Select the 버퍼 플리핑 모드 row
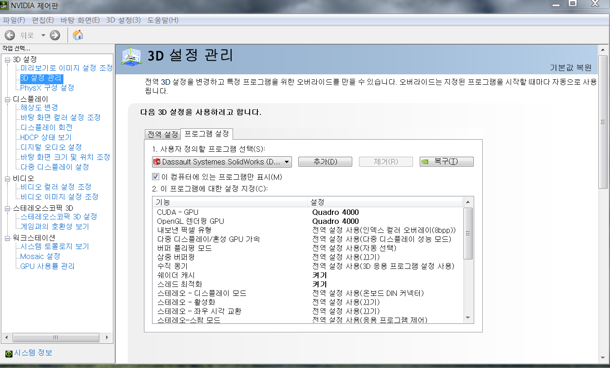This screenshot has width=610, height=368. click(308, 248)
